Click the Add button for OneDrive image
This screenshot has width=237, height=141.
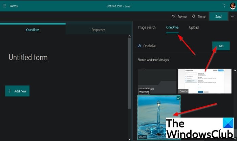click(221, 46)
